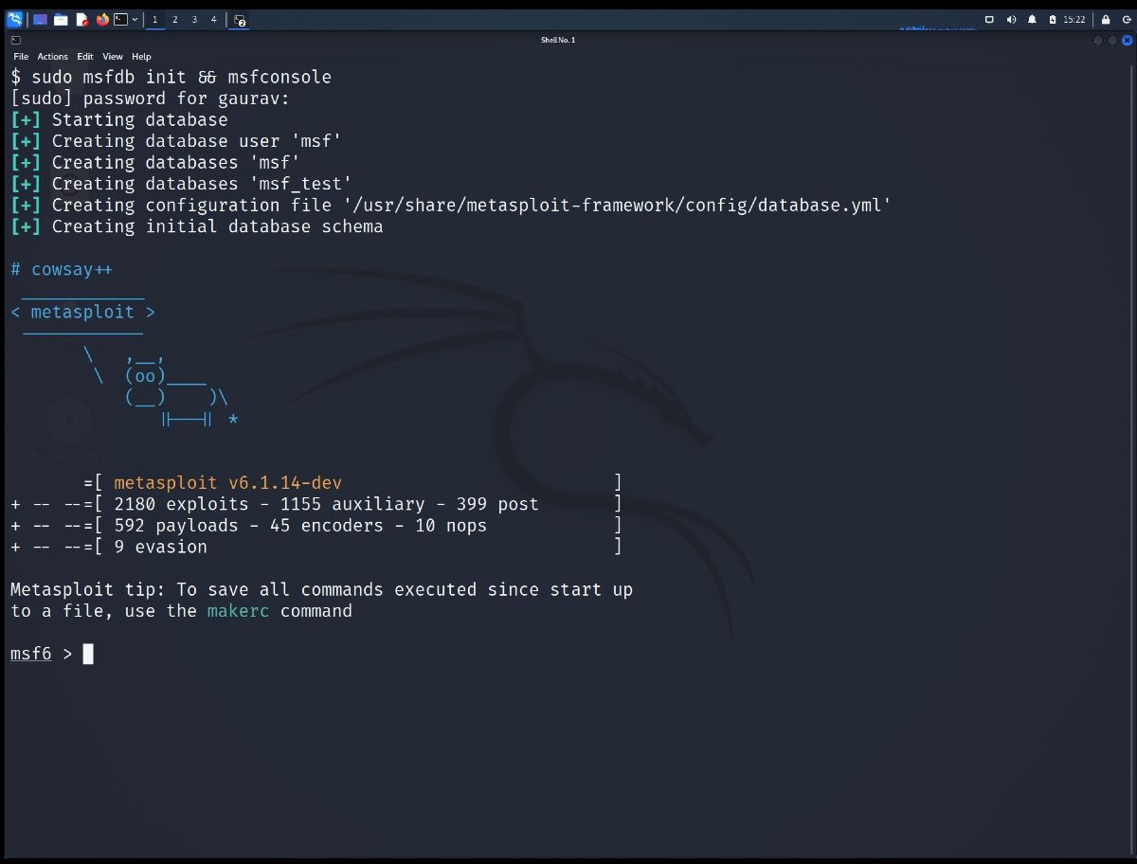Launch Firefox from the taskbar
The width and height of the screenshot is (1137, 864).
(x=101, y=19)
